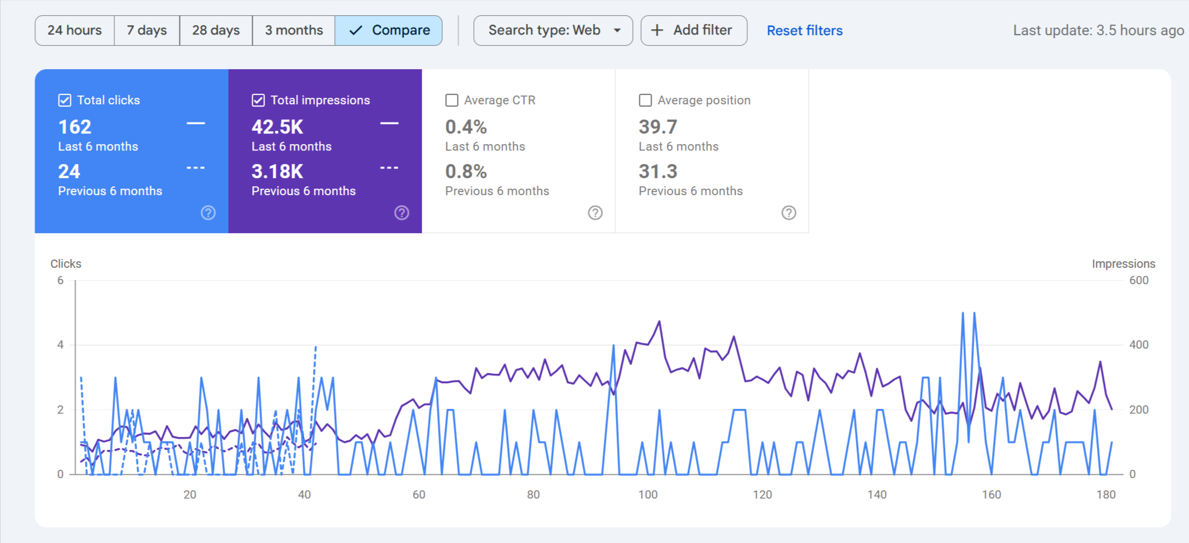Expand the Search type: Web dropdown arrow

pyautogui.click(x=617, y=30)
